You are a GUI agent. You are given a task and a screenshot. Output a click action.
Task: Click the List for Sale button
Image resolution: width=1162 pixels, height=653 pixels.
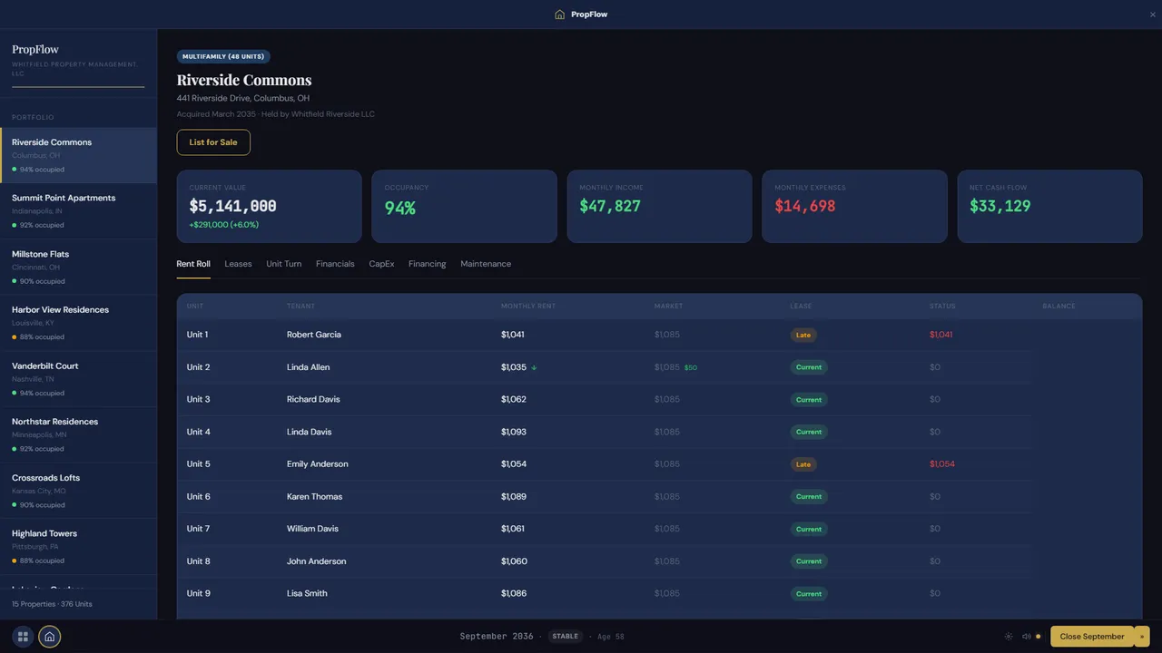point(213,142)
